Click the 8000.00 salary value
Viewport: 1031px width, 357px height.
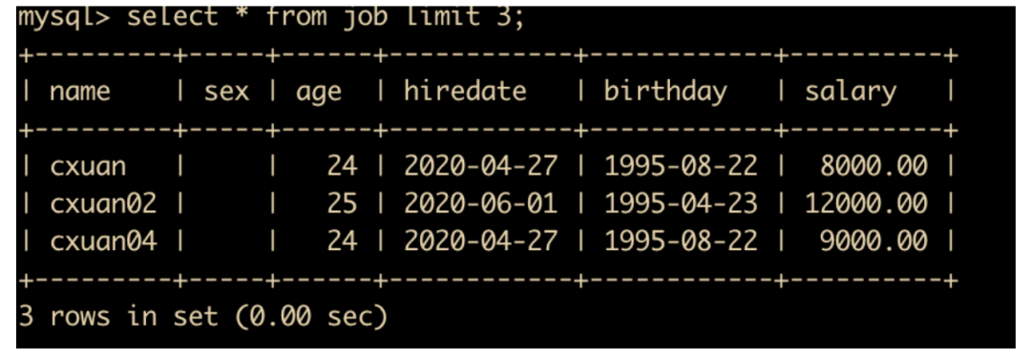pos(873,166)
